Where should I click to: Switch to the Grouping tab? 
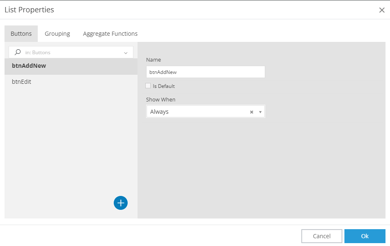pos(57,34)
